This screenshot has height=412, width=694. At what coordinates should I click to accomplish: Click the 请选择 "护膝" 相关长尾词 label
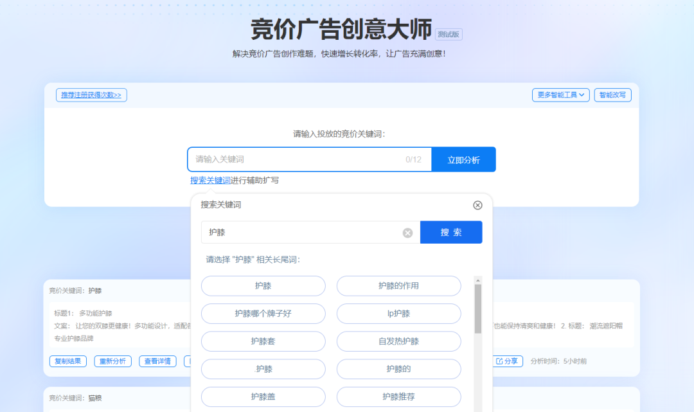point(253,260)
